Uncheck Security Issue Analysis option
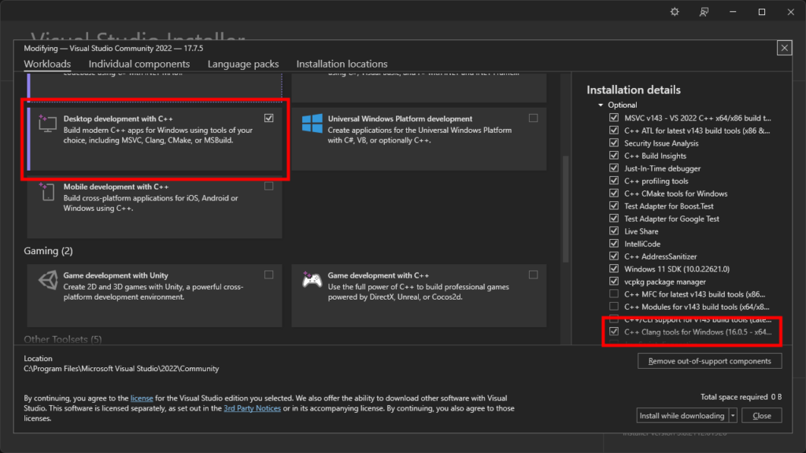 (x=614, y=143)
